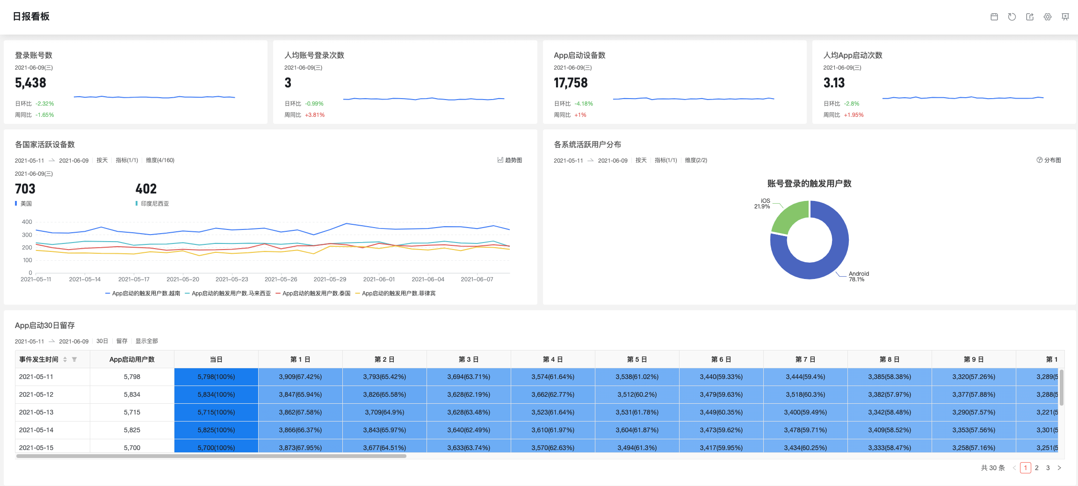The width and height of the screenshot is (1078, 486).
Task: Click the App启动30日留存 card title
Action: click(x=45, y=325)
